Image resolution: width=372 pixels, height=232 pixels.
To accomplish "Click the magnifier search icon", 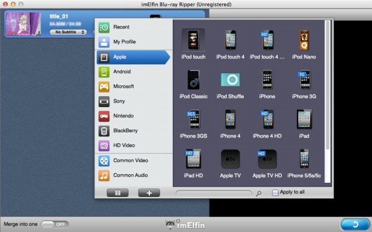I will (x=259, y=194).
